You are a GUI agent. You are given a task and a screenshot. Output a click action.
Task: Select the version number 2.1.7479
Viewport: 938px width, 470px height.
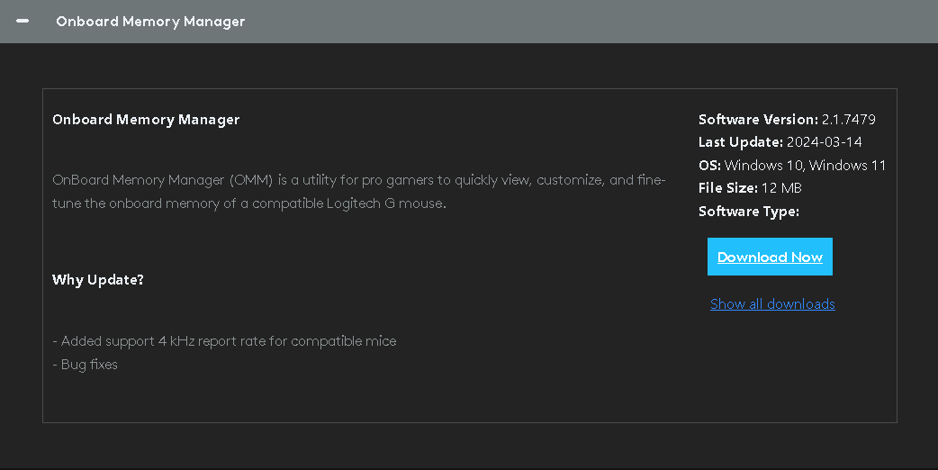coord(848,119)
